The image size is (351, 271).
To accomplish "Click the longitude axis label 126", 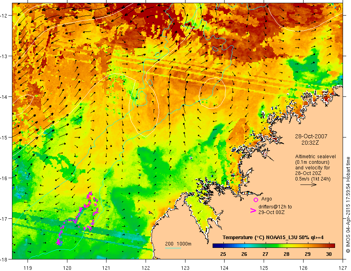I will point(303,268).
